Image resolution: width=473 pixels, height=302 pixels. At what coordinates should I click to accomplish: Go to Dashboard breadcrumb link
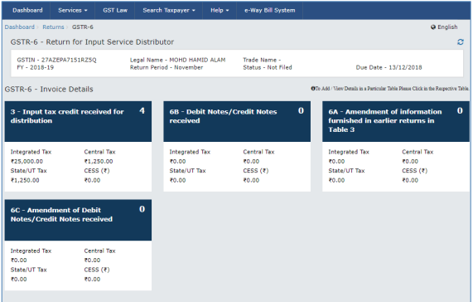click(x=20, y=27)
